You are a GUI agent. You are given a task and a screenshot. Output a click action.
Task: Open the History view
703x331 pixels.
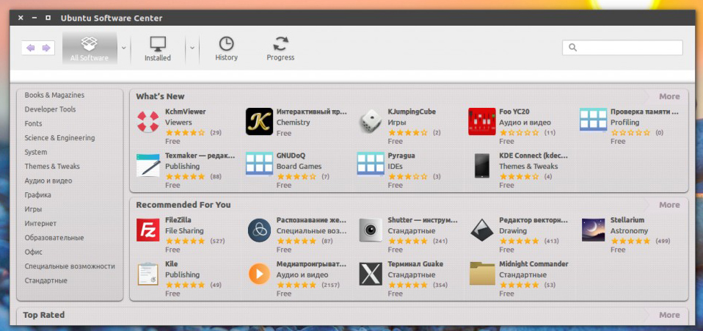(x=227, y=48)
